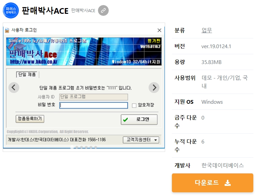
Task: Click version value ver.19.0124.1
Action: click(x=216, y=46)
